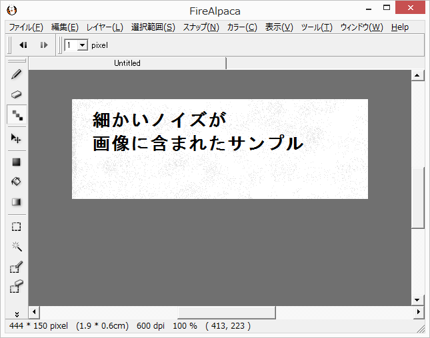Screen dimensions: 430x338
Task: Click the vertical scrollbar down arrow
Action: (x=417, y=300)
